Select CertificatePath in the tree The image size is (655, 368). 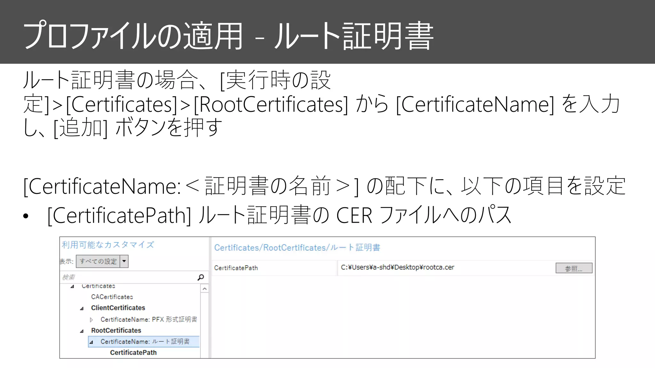click(x=133, y=353)
